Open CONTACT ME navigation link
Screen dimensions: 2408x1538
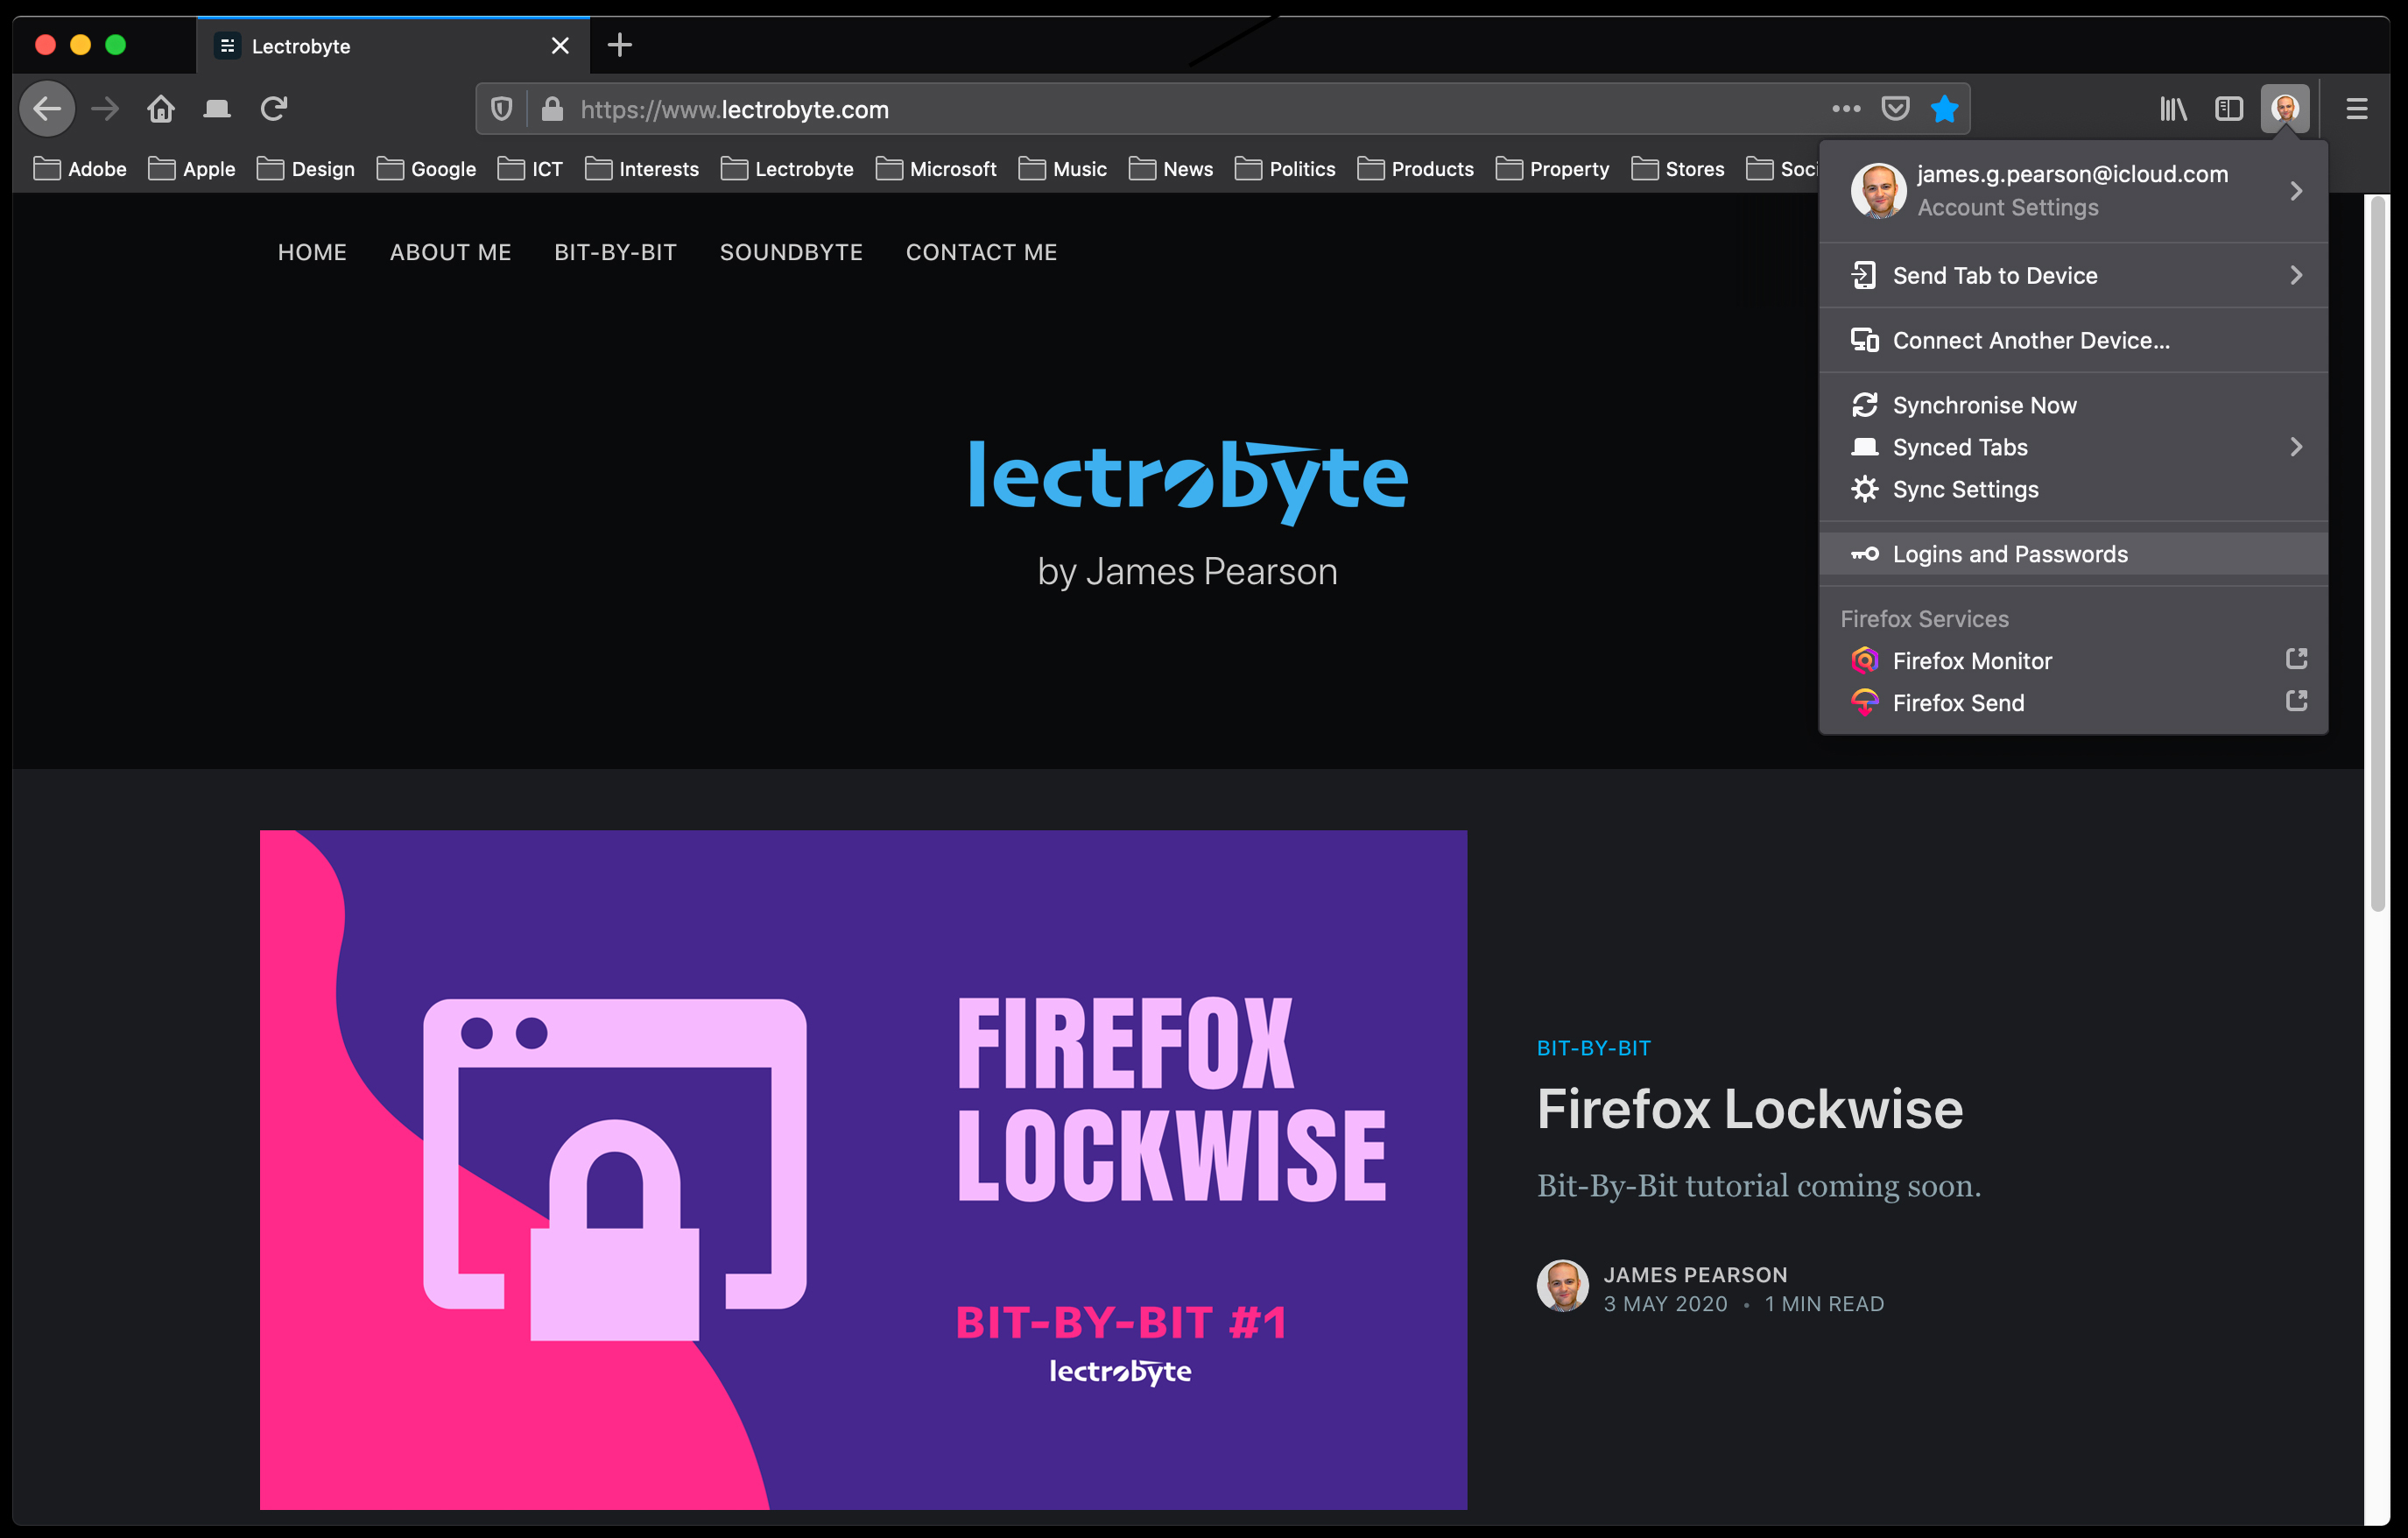[x=982, y=253]
